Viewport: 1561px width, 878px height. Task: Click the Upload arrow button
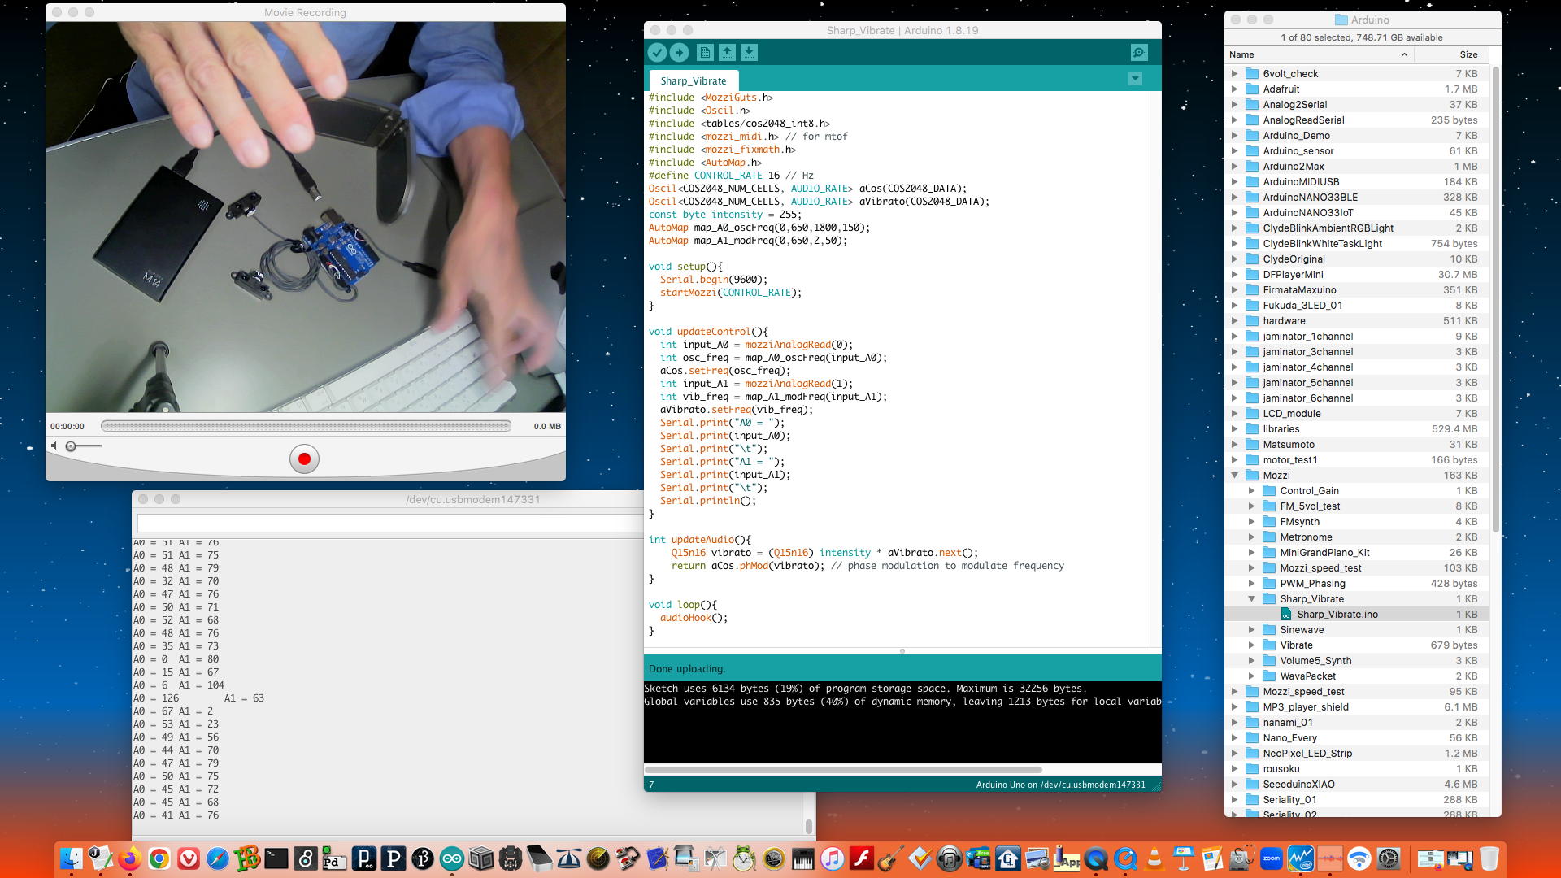680,53
